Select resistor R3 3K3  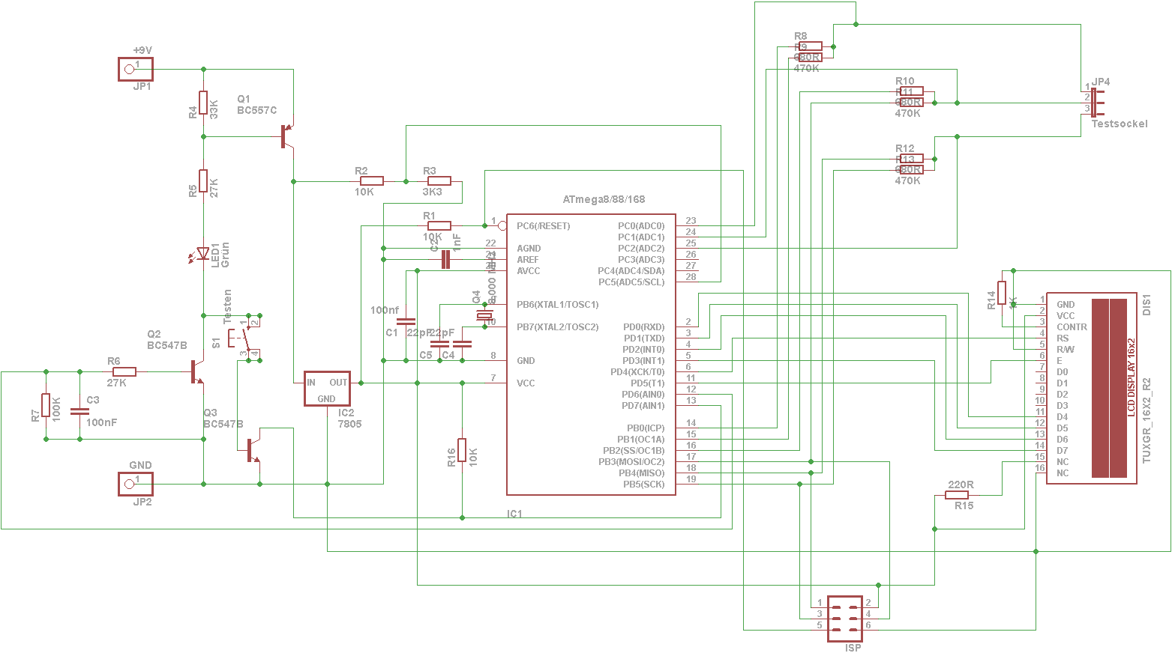pyautogui.click(x=439, y=180)
